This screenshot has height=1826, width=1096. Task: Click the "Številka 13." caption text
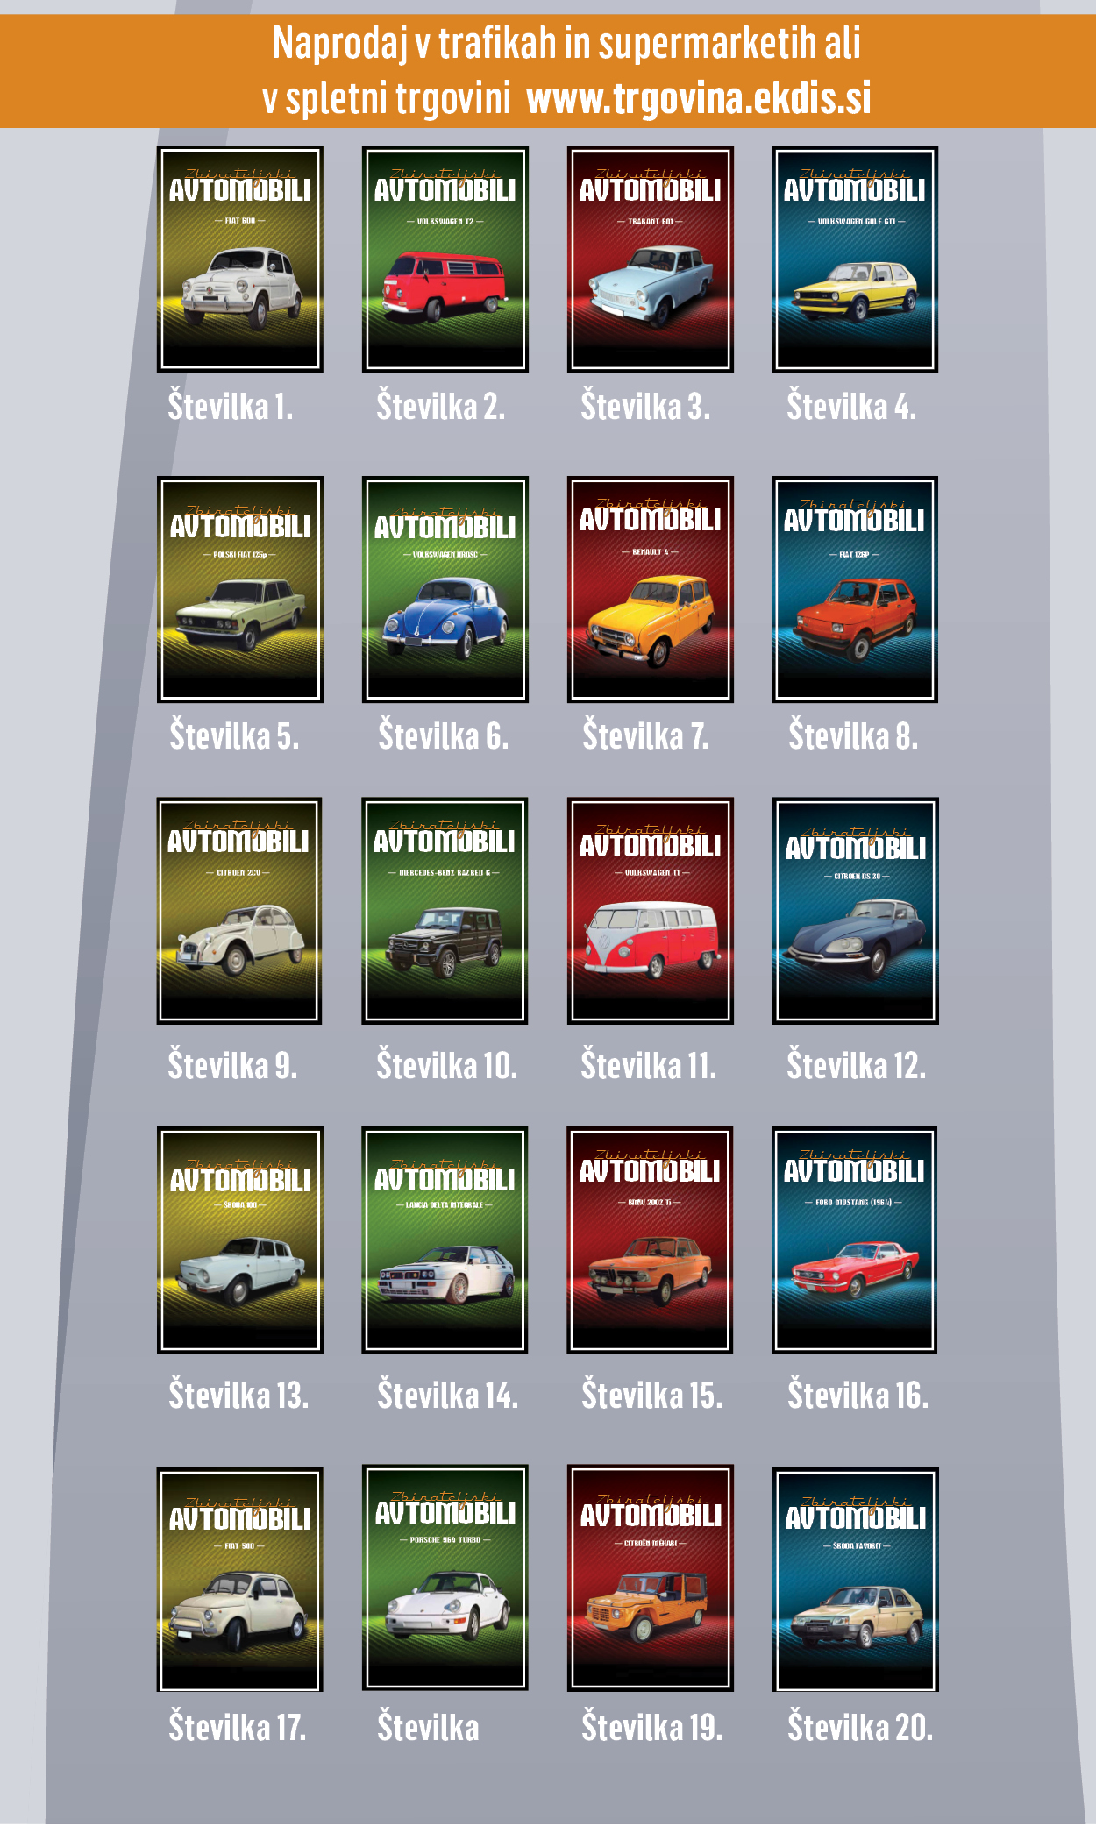pos(238,1395)
